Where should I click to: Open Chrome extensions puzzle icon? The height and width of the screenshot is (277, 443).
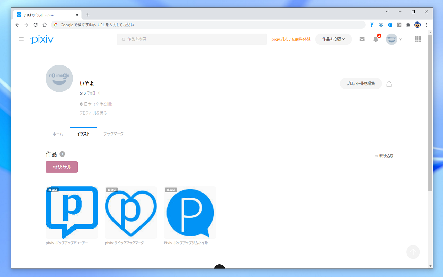pyautogui.click(x=408, y=25)
